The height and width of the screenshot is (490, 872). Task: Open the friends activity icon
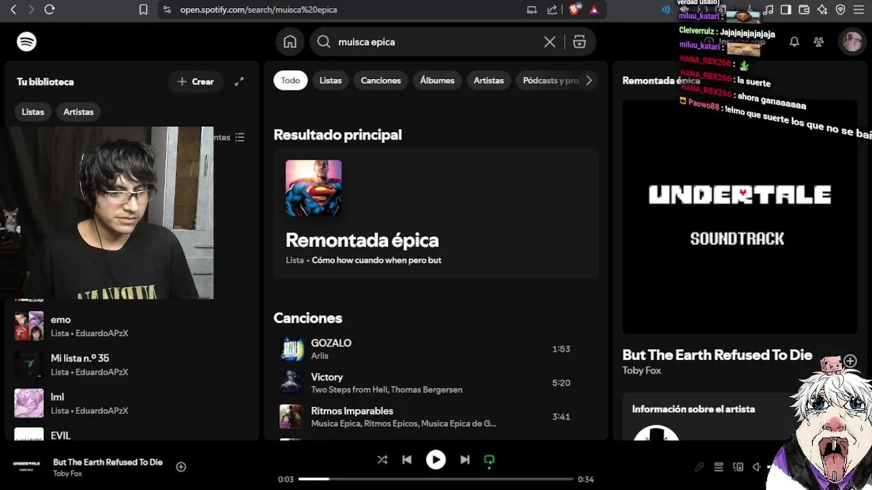click(819, 42)
